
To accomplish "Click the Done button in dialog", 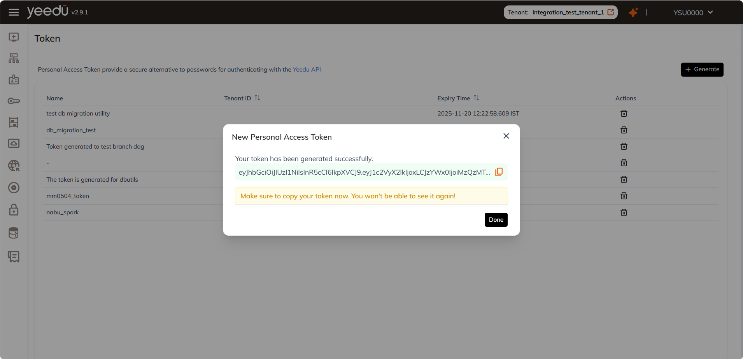I will (496, 220).
